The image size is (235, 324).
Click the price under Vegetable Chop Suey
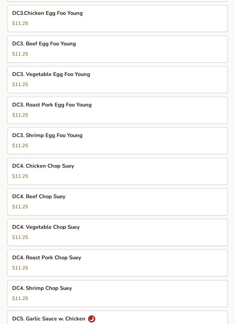click(20, 237)
